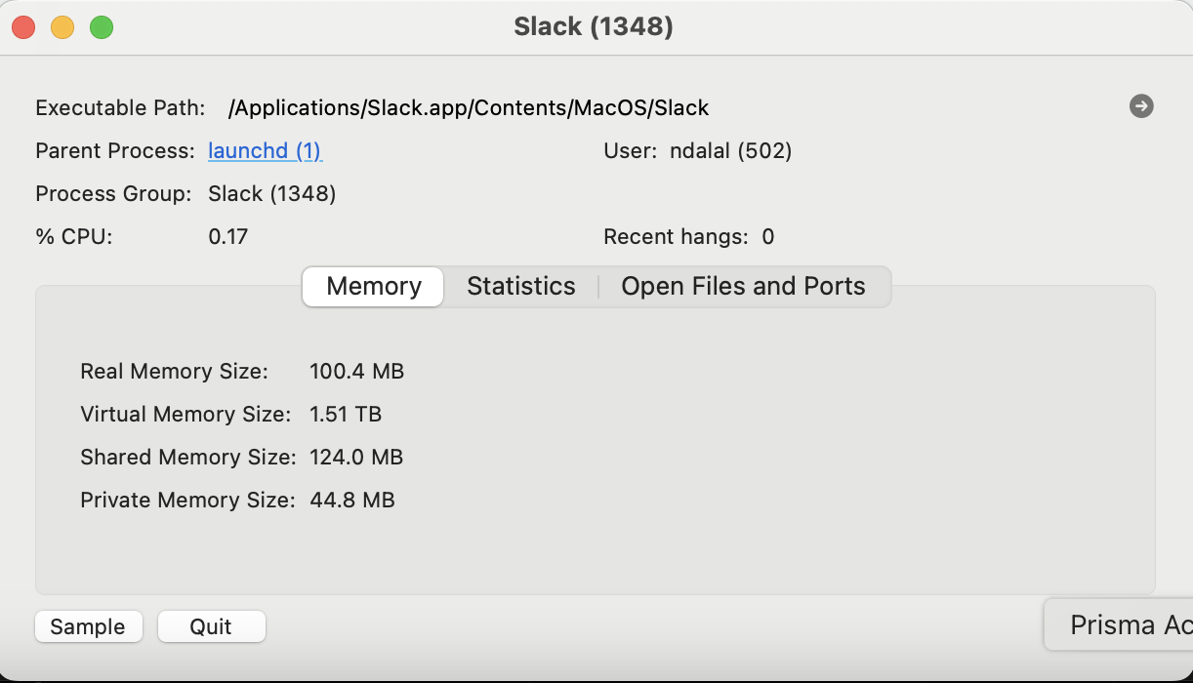Click Quit to terminate Slack

coord(211,626)
